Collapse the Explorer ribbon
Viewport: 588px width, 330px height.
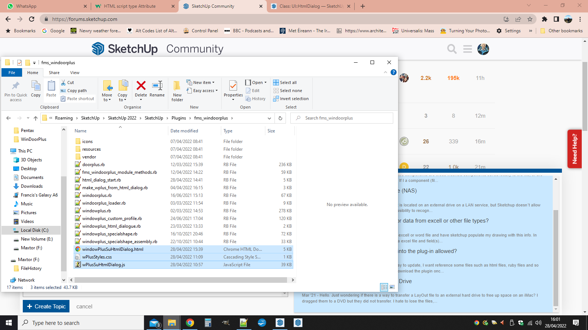[385, 72]
